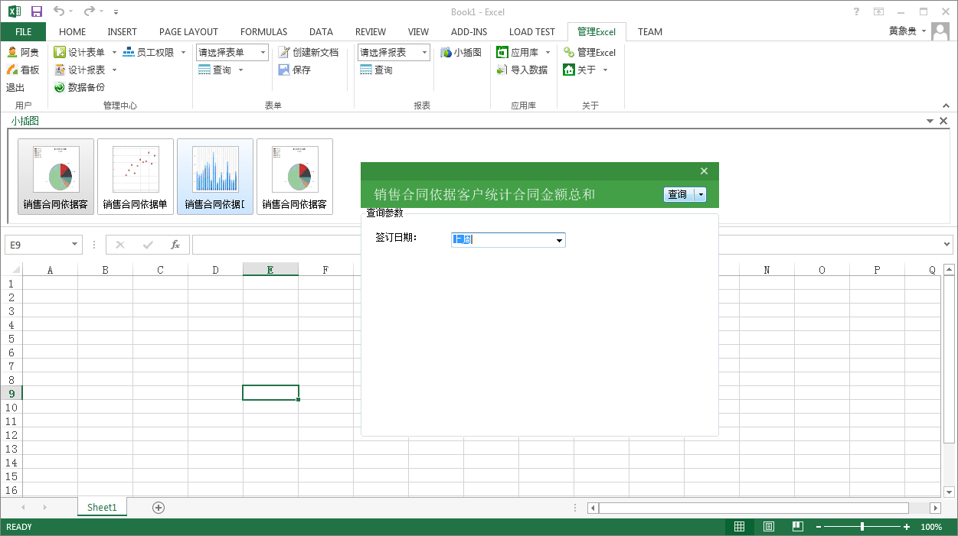This screenshot has height=536, width=958.
Task: Click the Insert Function fx icon
Action: [175, 245]
